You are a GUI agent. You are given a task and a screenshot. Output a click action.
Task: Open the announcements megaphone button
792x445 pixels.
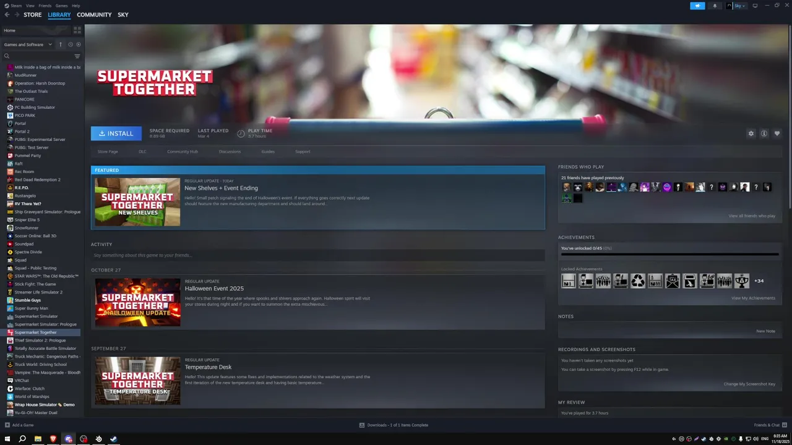[697, 6]
